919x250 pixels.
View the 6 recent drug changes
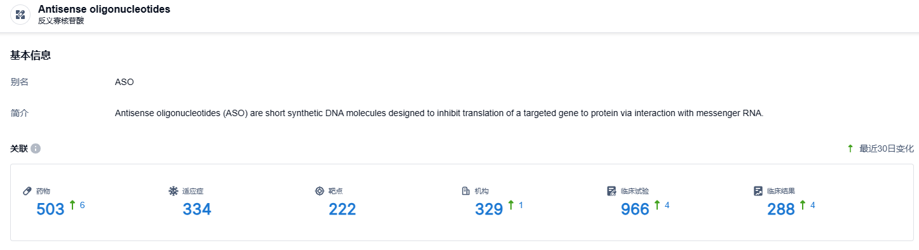click(x=82, y=206)
